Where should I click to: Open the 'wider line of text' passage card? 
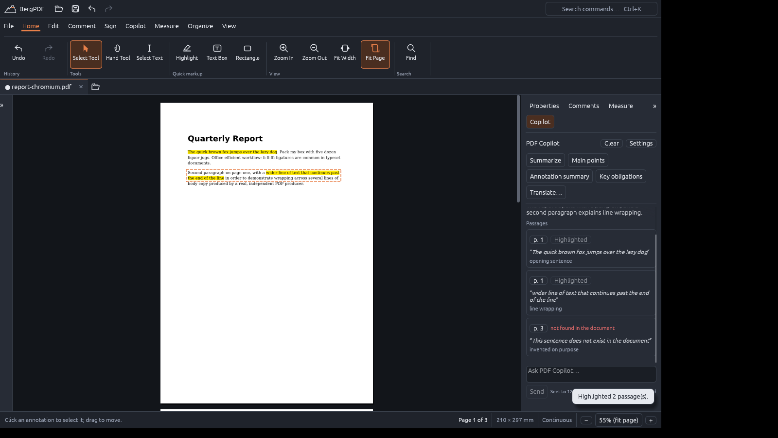(590, 293)
